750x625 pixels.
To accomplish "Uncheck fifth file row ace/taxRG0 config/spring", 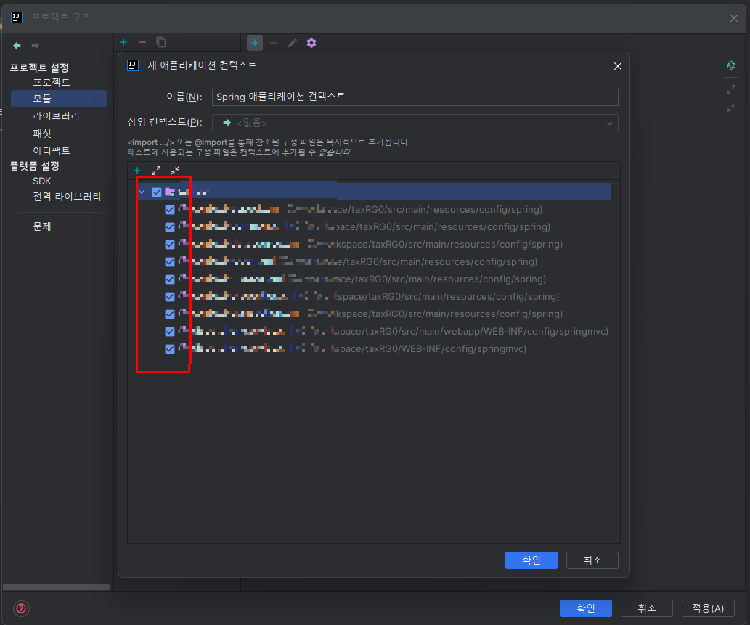I will pyautogui.click(x=170, y=279).
